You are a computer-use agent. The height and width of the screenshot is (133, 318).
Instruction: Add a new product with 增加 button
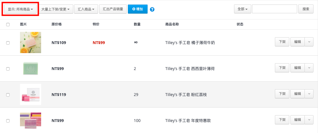[x=138, y=9]
